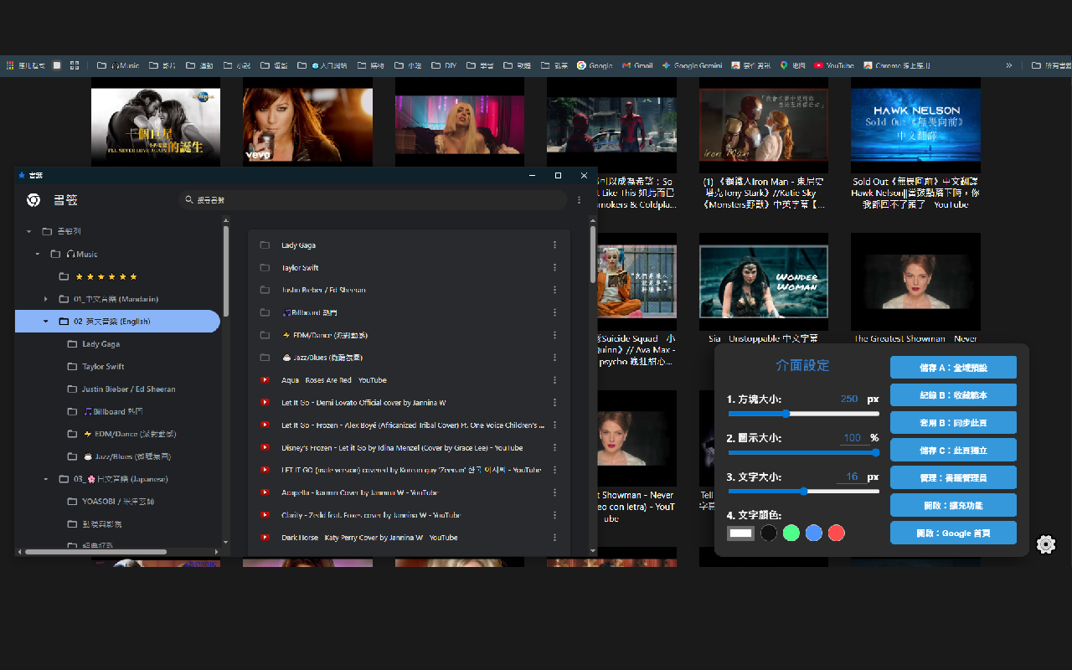Click the settings gear icon at bottom right
Image resolution: width=1072 pixels, height=670 pixels.
pyautogui.click(x=1046, y=544)
